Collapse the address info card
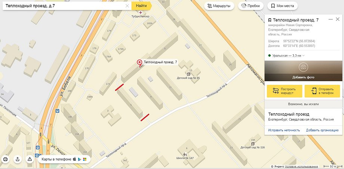This screenshot has height=169, width=344. [331, 19]
